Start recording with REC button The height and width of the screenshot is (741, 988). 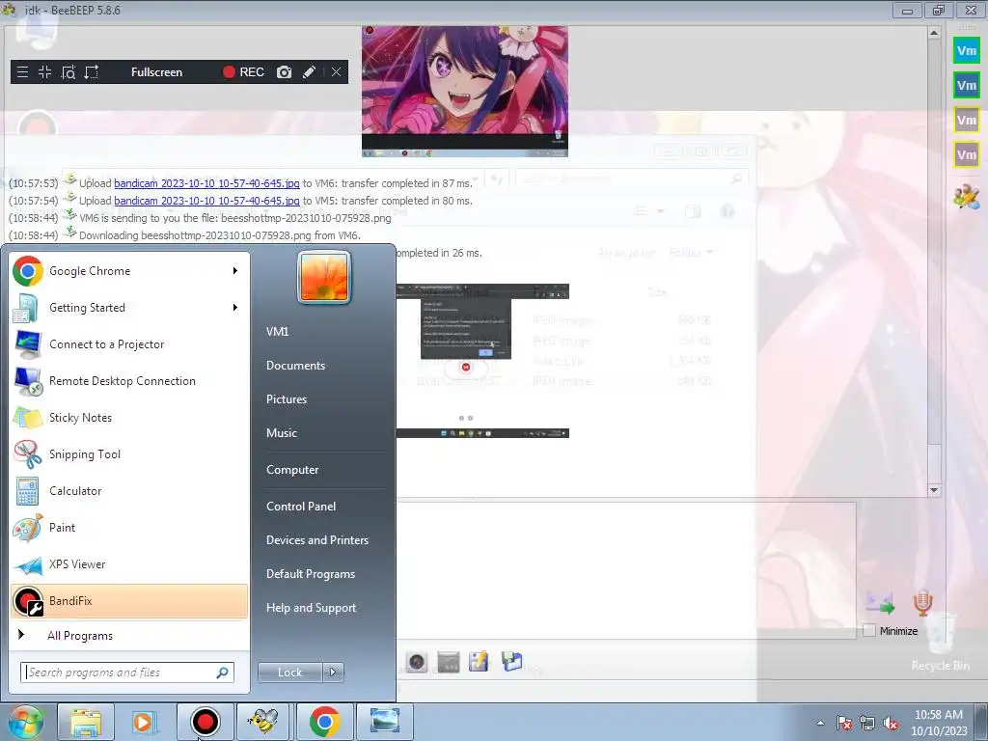[x=243, y=71]
